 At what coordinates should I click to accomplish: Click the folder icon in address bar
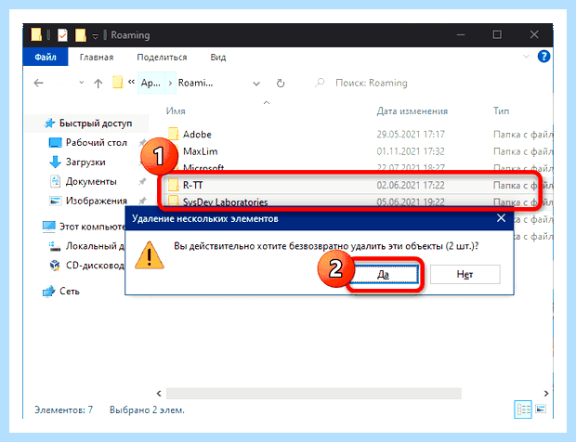(x=117, y=83)
